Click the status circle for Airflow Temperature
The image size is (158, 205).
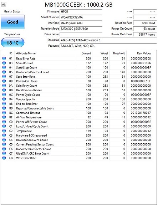(4, 117)
